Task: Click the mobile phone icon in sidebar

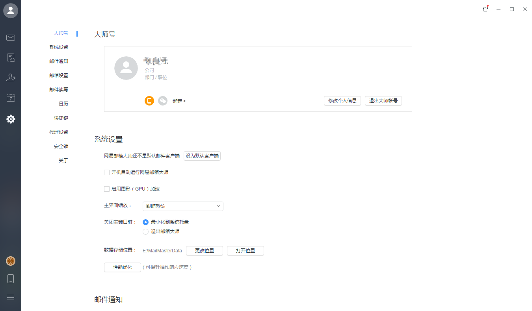Action: 11,279
